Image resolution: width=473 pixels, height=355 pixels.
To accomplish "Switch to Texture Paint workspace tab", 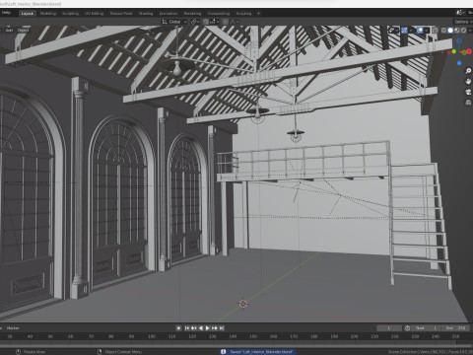I will coord(121,14).
